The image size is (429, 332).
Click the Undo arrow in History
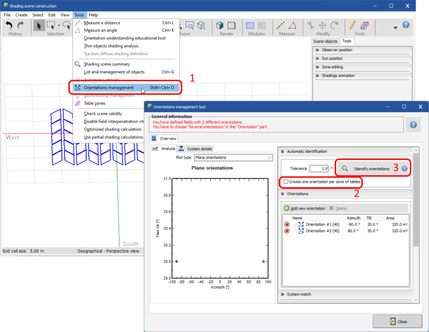[x=9, y=26]
